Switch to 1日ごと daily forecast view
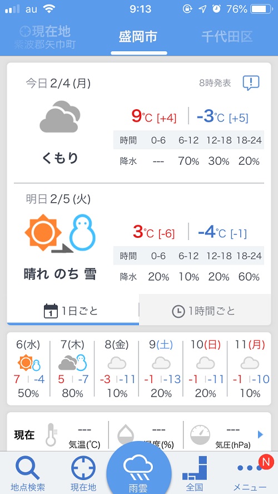Image resolution: width=278 pixels, height=494 pixels. [x=73, y=311]
